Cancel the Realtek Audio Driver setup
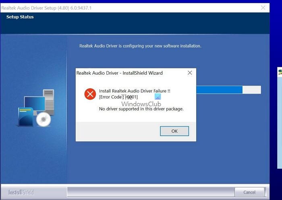 tap(249, 192)
